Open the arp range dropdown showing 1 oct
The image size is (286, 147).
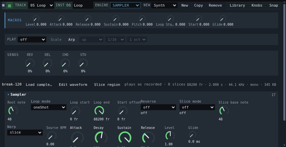pos(137,39)
